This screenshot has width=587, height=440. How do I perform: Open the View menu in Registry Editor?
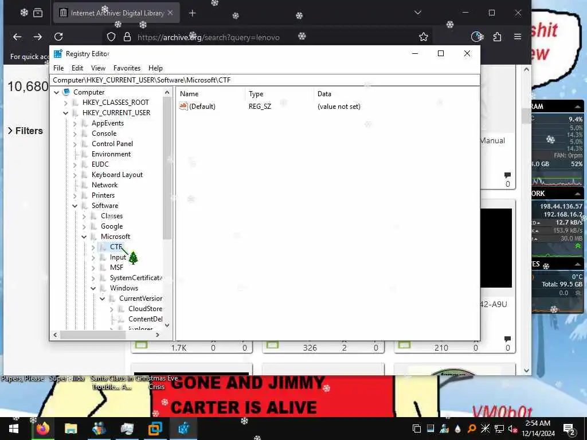point(98,68)
